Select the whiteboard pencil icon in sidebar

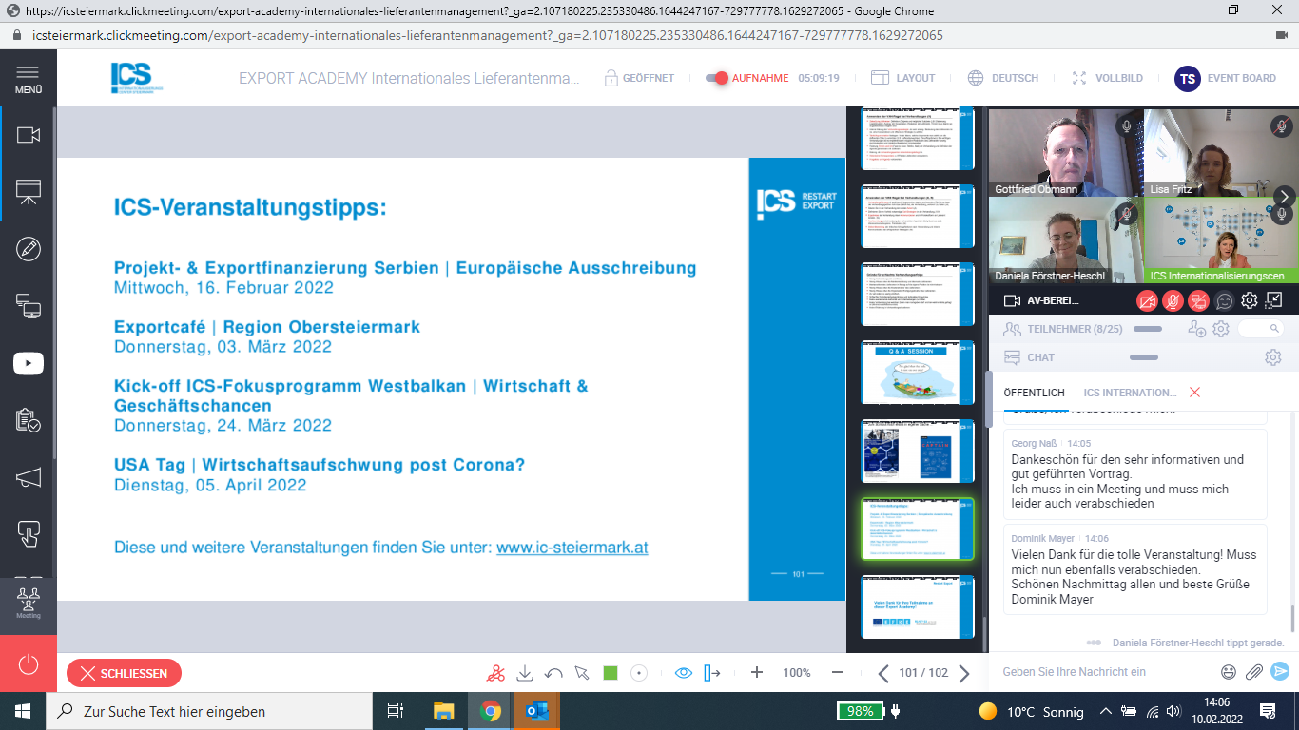tap(28, 249)
